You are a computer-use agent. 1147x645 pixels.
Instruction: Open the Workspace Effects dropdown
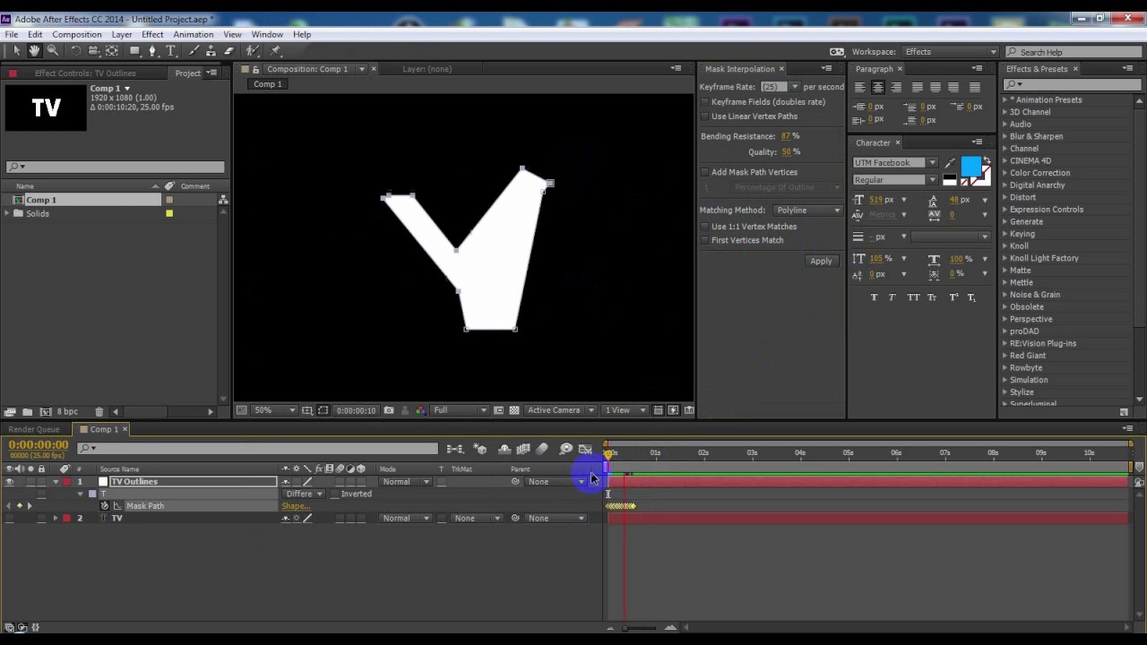(x=950, y=52)
